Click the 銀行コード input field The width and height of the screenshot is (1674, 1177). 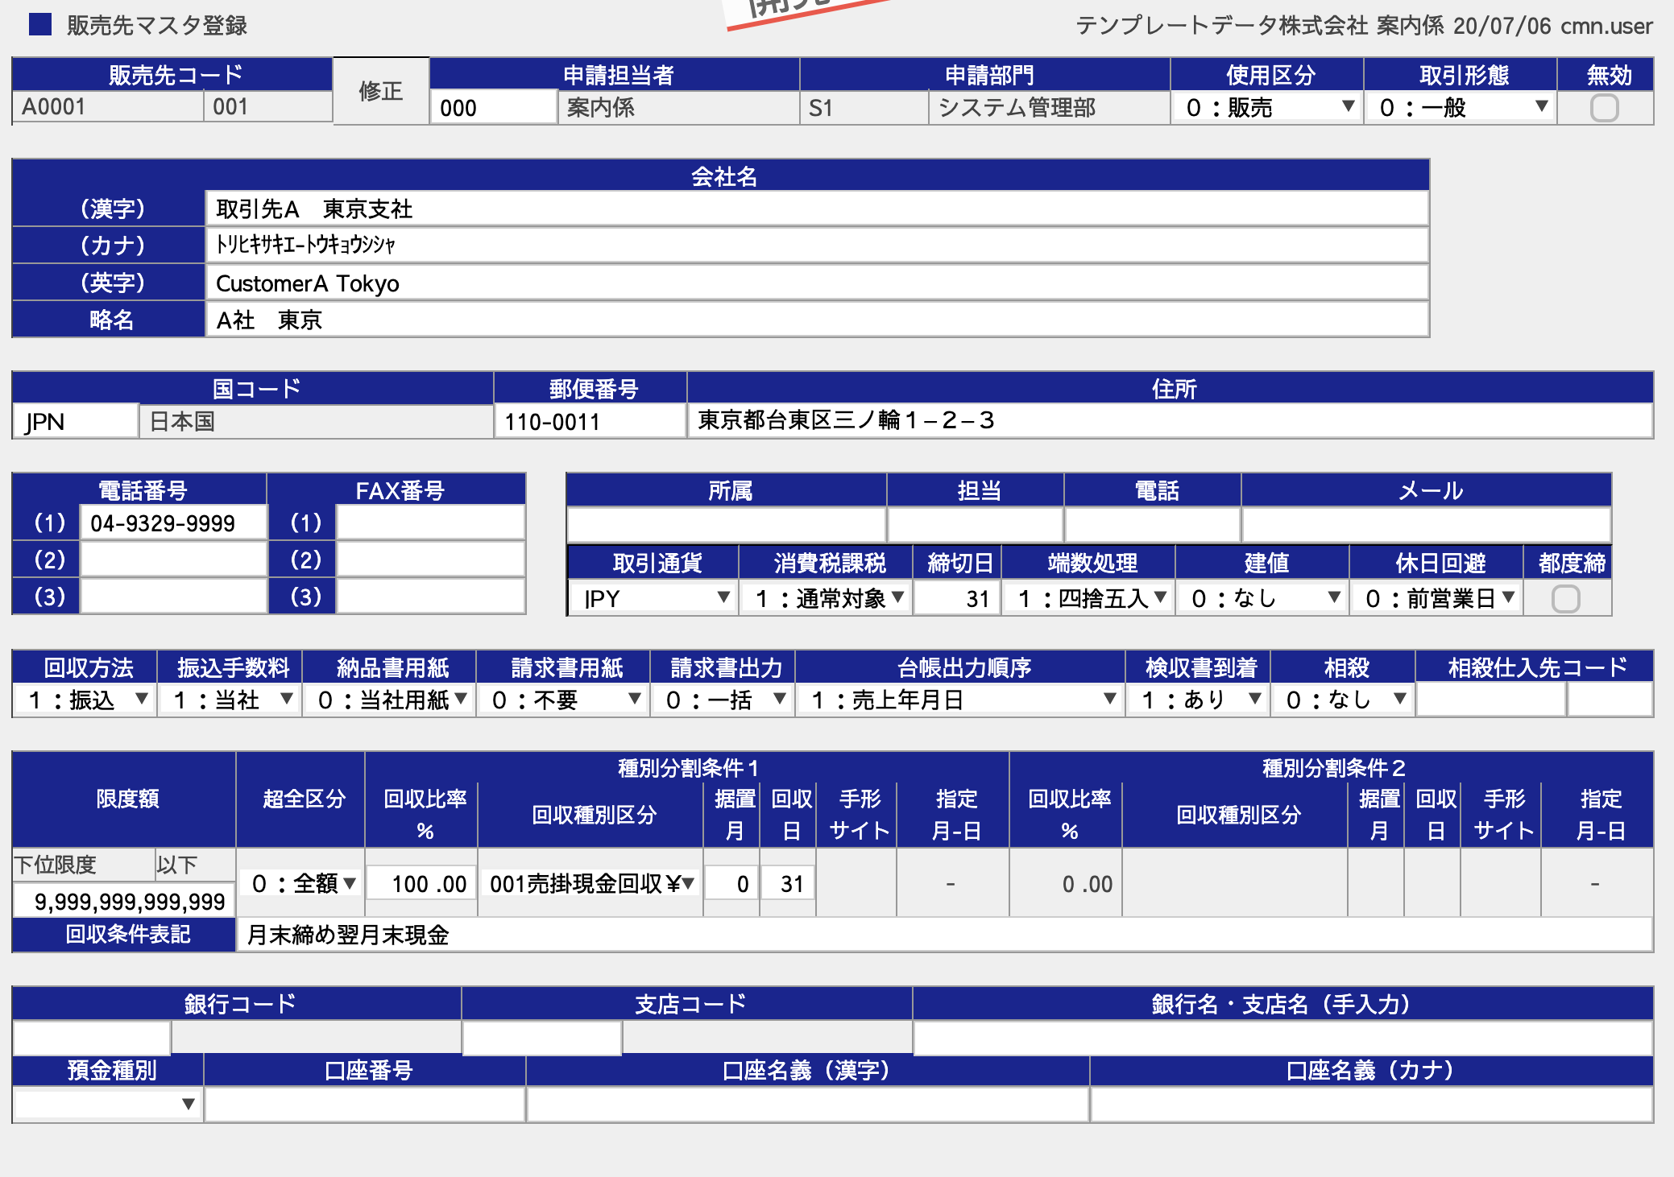[x=92, y=1038]
